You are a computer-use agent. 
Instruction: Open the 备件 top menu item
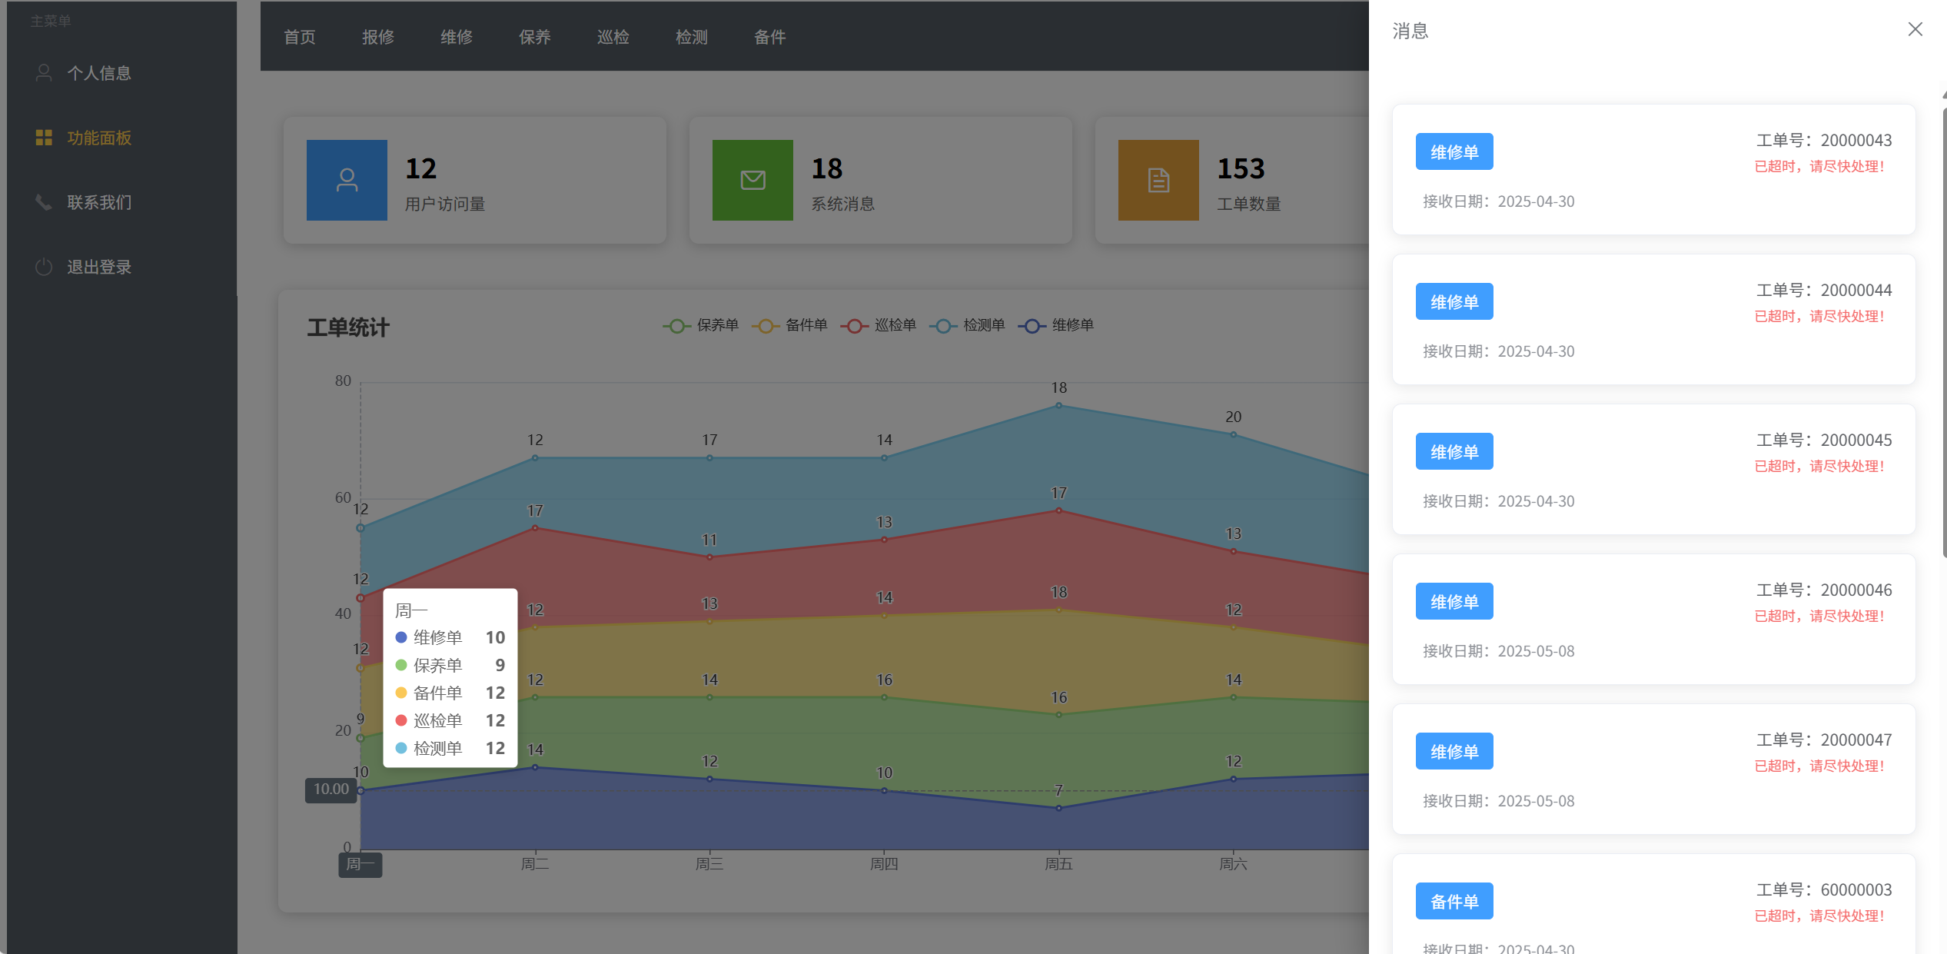tap(769, 37)
